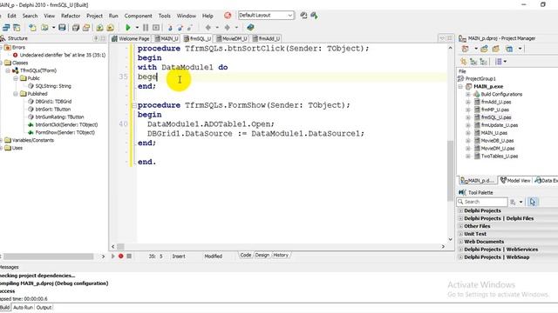Open the Welcome Page tab
558x313 pixels.
tap(130, 38)
